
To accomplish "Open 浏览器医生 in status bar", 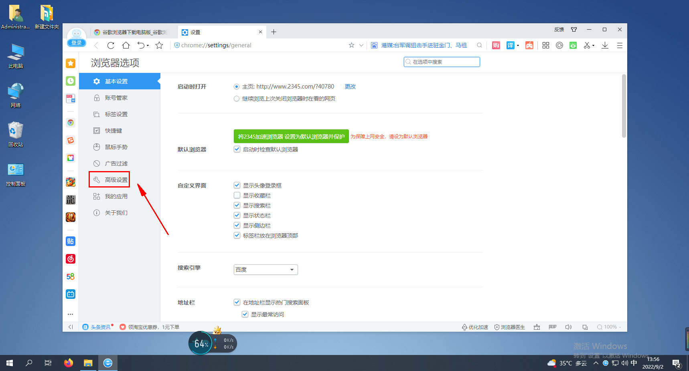I will click(x=509, y=327).
